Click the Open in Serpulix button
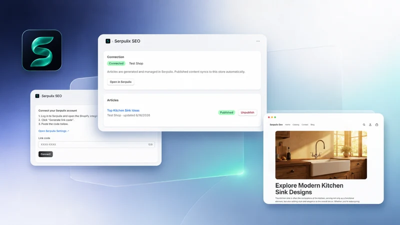Viewport: 400px width, 225px height. pos(120,82)
